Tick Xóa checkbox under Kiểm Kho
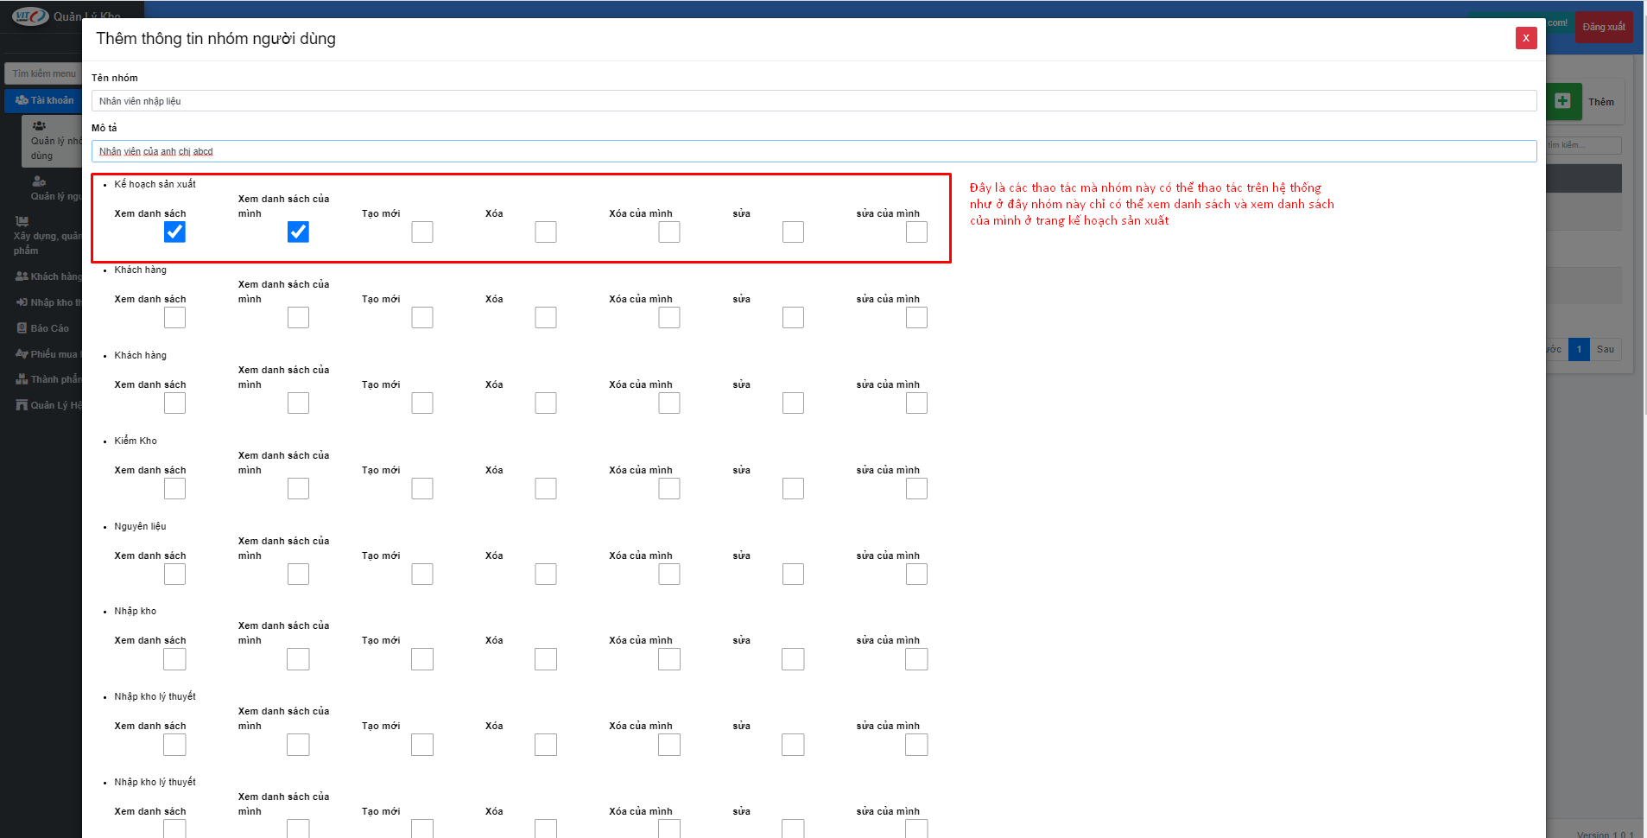1647x838 pixels. [x=546, y=488]
